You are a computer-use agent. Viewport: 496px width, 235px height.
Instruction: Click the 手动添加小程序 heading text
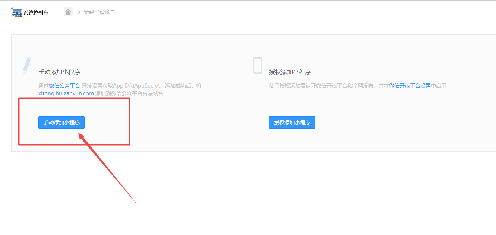click(x=59, y=72)
